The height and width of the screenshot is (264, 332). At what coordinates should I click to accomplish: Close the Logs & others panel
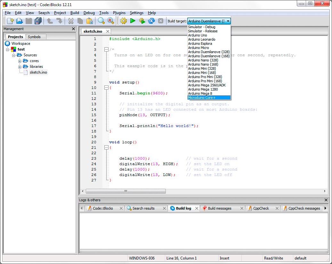pyautogui.click(x=326, y=200)
